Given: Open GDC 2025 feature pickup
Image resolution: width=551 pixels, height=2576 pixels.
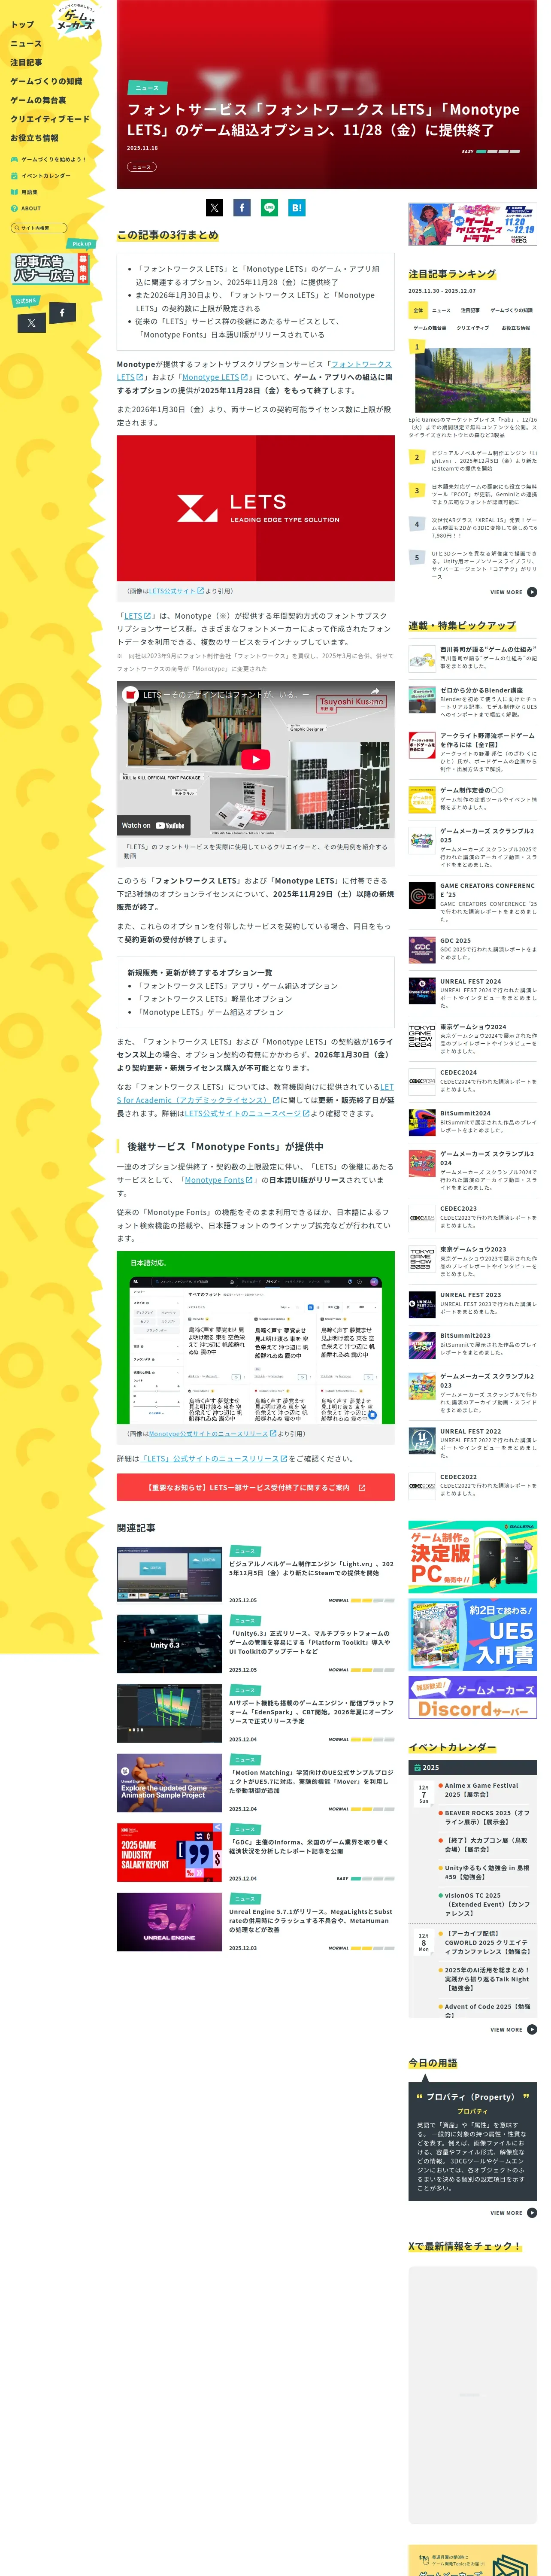Looking at the screenshot, I should pyautogui.click(x=472, y=948).
